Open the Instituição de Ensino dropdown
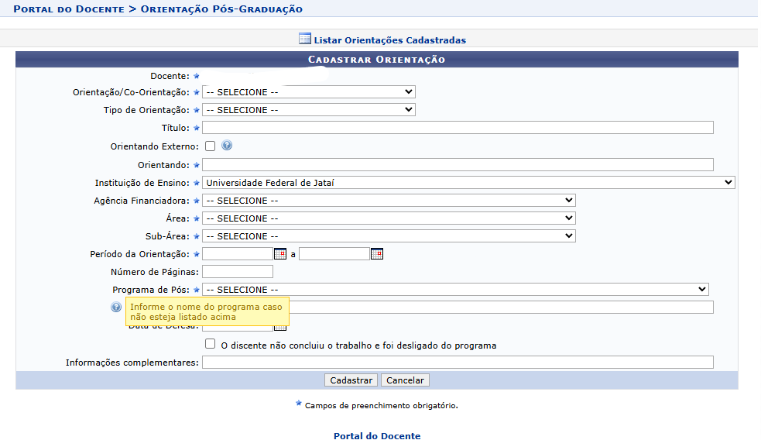The image size is (761, 440). click(468, 183)
